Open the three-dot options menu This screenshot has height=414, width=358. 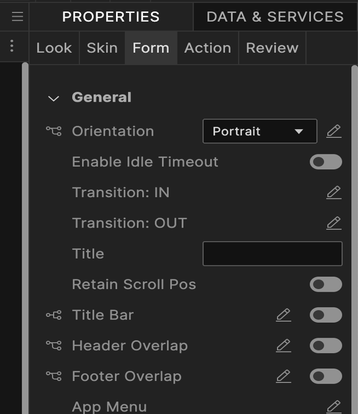12,47
